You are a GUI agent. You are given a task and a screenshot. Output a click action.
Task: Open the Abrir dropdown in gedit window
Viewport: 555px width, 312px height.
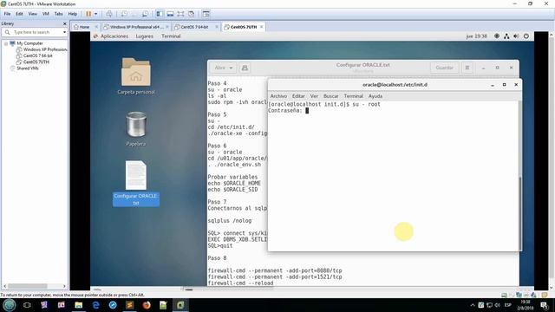point(224,68)
